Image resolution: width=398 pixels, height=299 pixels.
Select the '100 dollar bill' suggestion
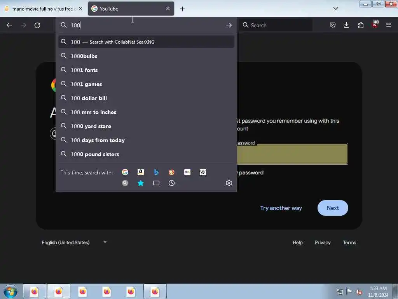[146, 98]
